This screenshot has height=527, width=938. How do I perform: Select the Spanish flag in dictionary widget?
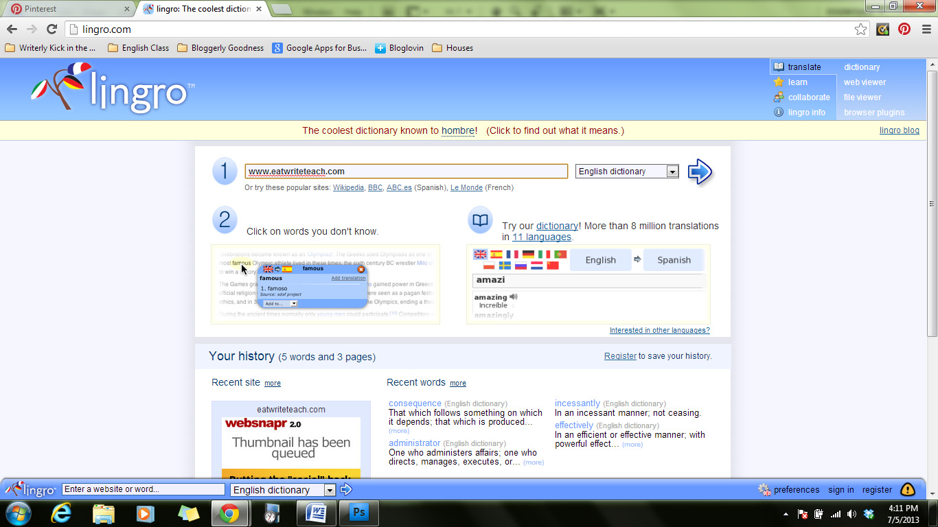pos(496,255)
